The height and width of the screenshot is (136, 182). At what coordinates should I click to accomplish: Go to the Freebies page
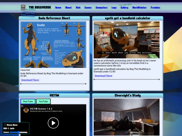pyautogui.click(x=155, y=7)
